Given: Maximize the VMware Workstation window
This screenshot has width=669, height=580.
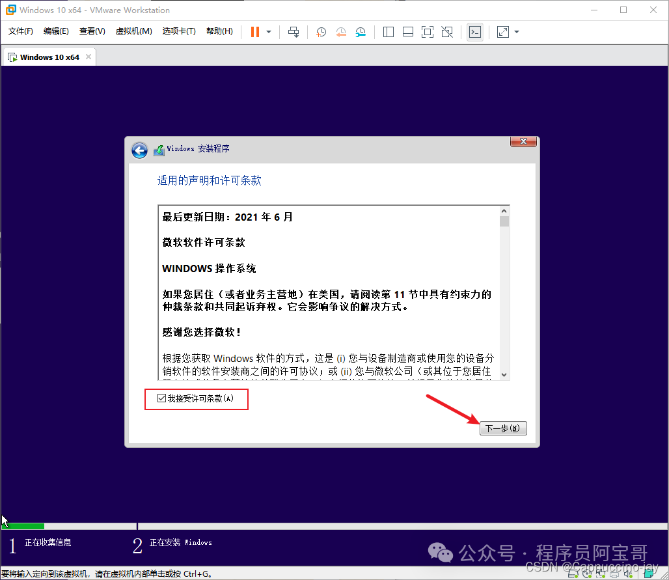Looking at the screenshot, I should 623,10.
